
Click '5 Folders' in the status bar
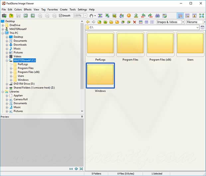click(96, 174)
